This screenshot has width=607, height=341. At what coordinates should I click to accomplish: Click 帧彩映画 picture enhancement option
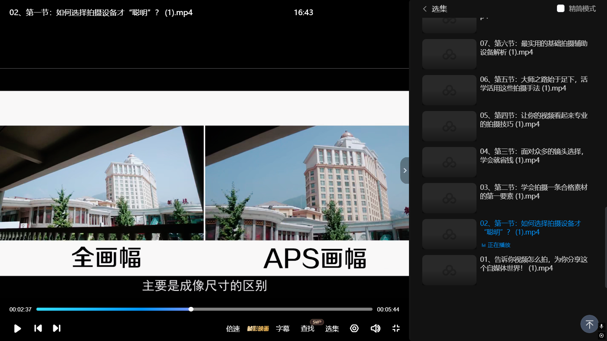pos(258,328)
